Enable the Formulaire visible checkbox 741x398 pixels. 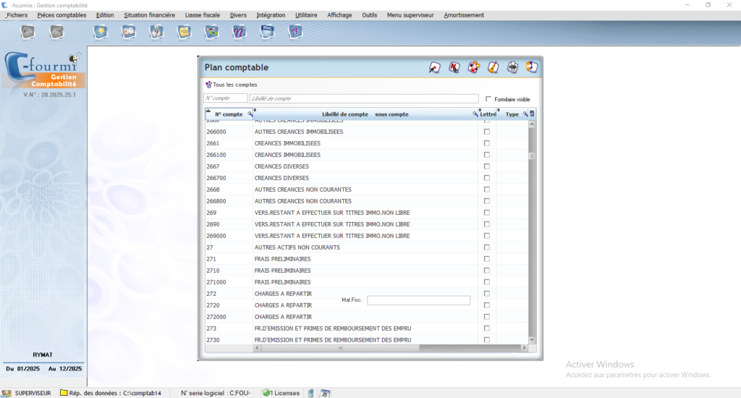pos(489,99)
